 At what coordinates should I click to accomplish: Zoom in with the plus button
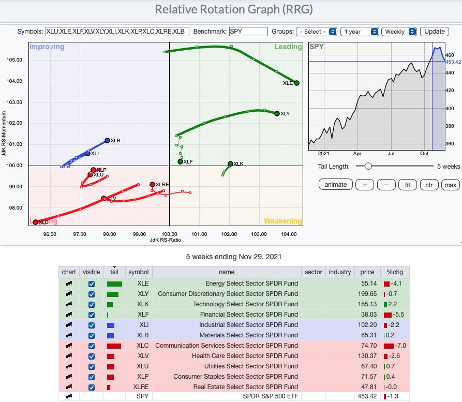(365, 185)
